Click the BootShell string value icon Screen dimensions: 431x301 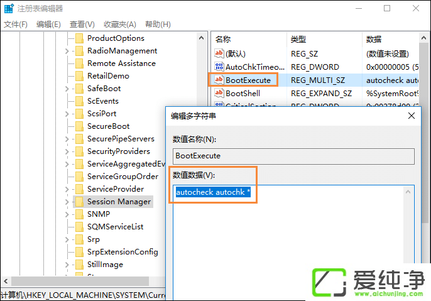(219, 93)
